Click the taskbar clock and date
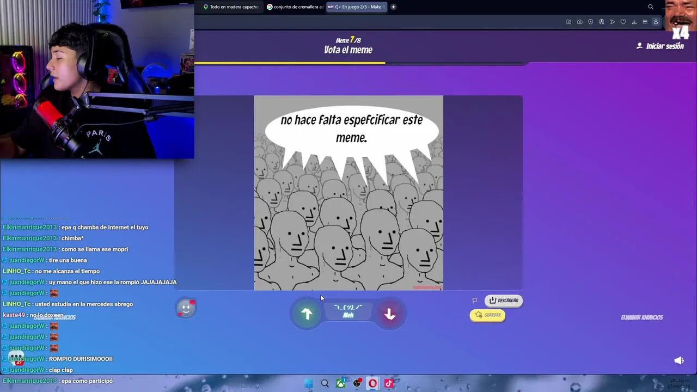The width and height of the screenshot is (697, 392). (x=678, y=383)
